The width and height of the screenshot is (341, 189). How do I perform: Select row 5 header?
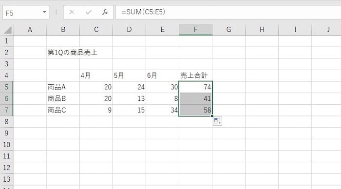point(6,87)
